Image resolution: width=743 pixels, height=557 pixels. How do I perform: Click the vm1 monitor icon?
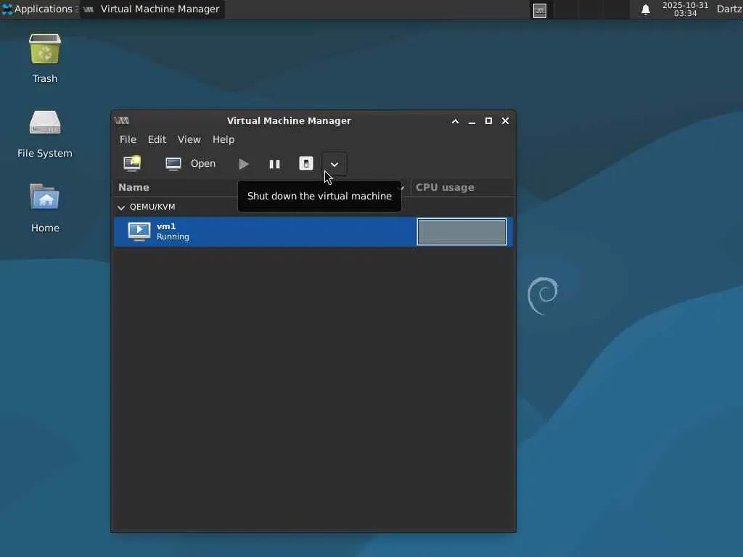point(139,231)
